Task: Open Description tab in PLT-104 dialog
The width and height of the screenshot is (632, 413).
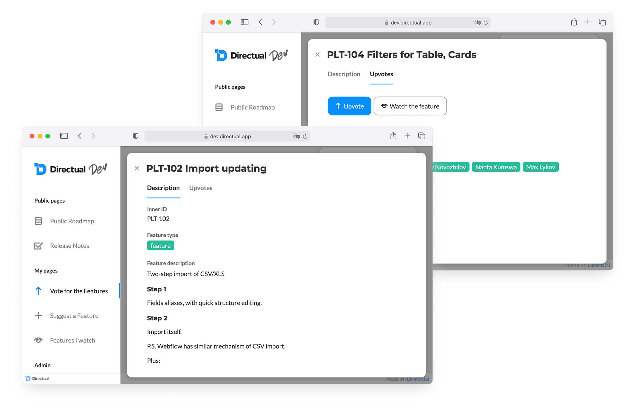Action: [344, 74]
